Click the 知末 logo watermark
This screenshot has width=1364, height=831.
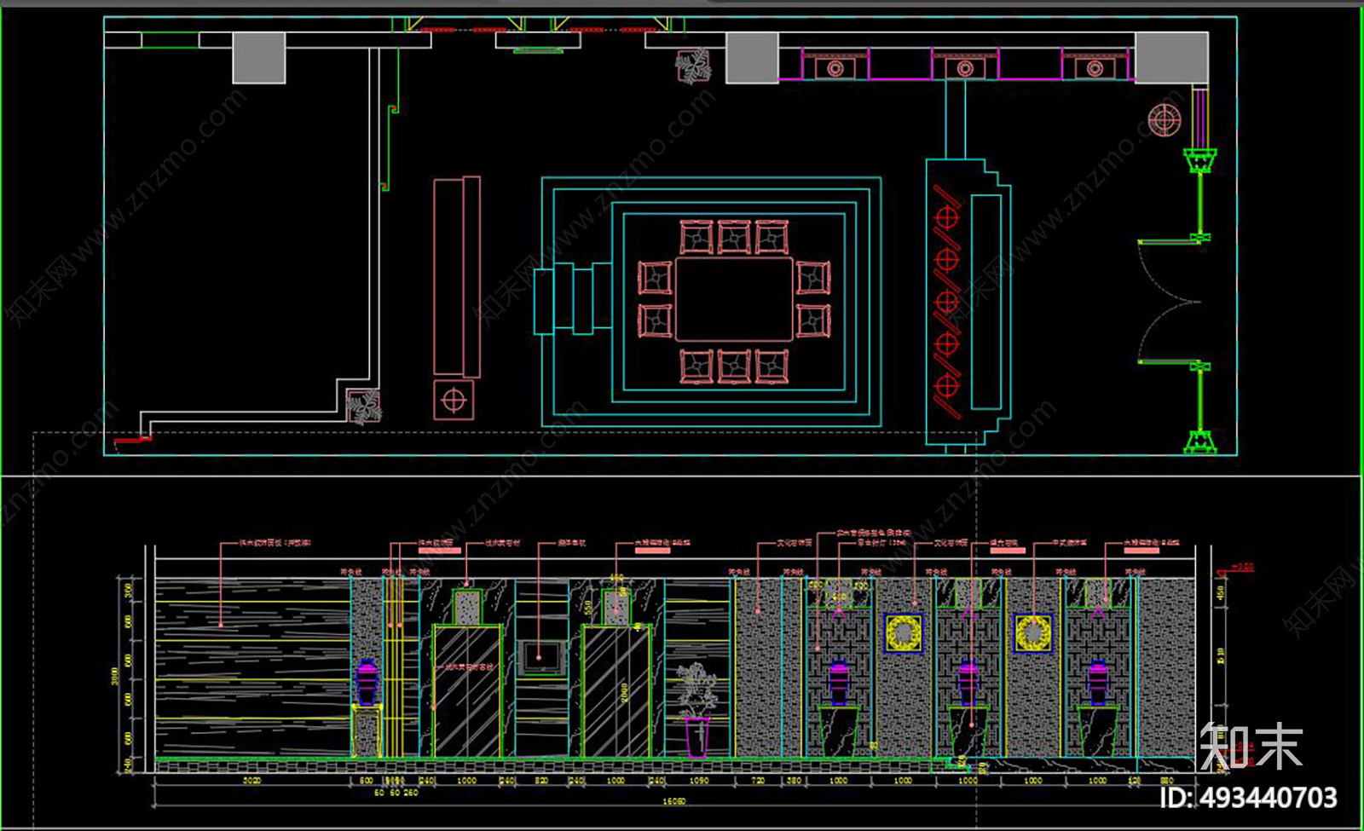(1251, 747)
